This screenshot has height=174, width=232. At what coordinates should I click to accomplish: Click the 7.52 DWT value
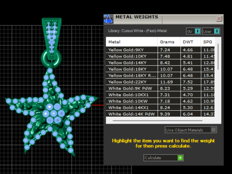(188, 82)
